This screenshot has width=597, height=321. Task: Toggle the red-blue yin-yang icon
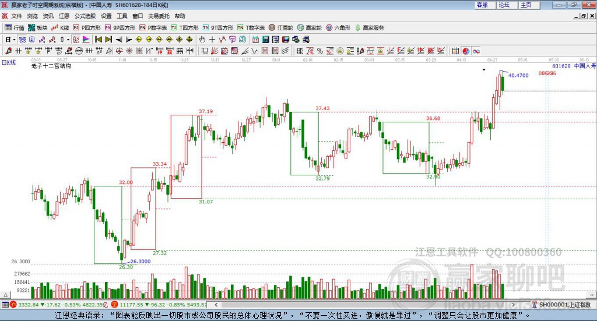pyautogui.click(x=466, y=51)
